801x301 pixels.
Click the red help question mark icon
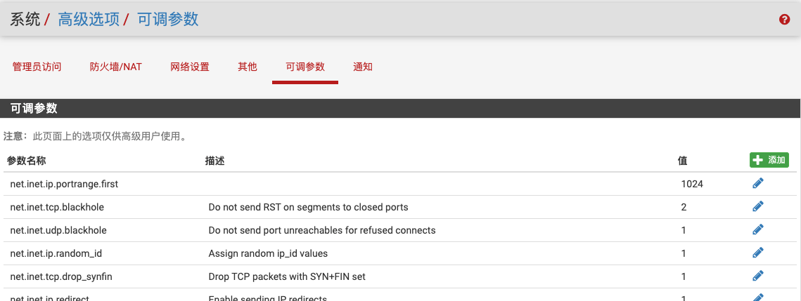click(x=785, y=20)
